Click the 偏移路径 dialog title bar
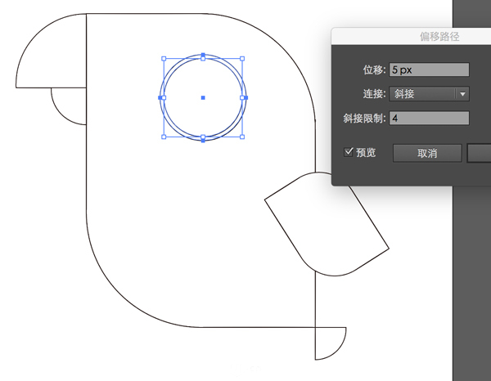 point(411,36)
